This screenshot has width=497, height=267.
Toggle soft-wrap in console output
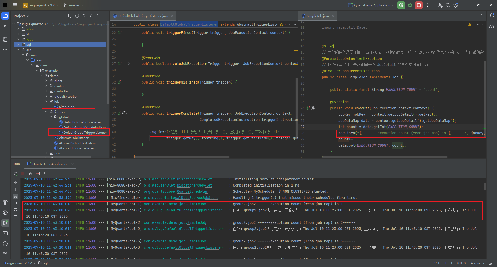[x=16, y=196]
